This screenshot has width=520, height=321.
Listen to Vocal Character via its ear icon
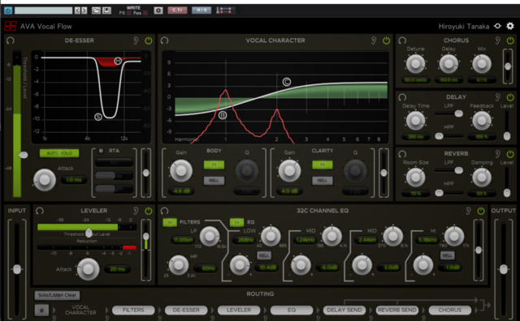pos(374,41)
